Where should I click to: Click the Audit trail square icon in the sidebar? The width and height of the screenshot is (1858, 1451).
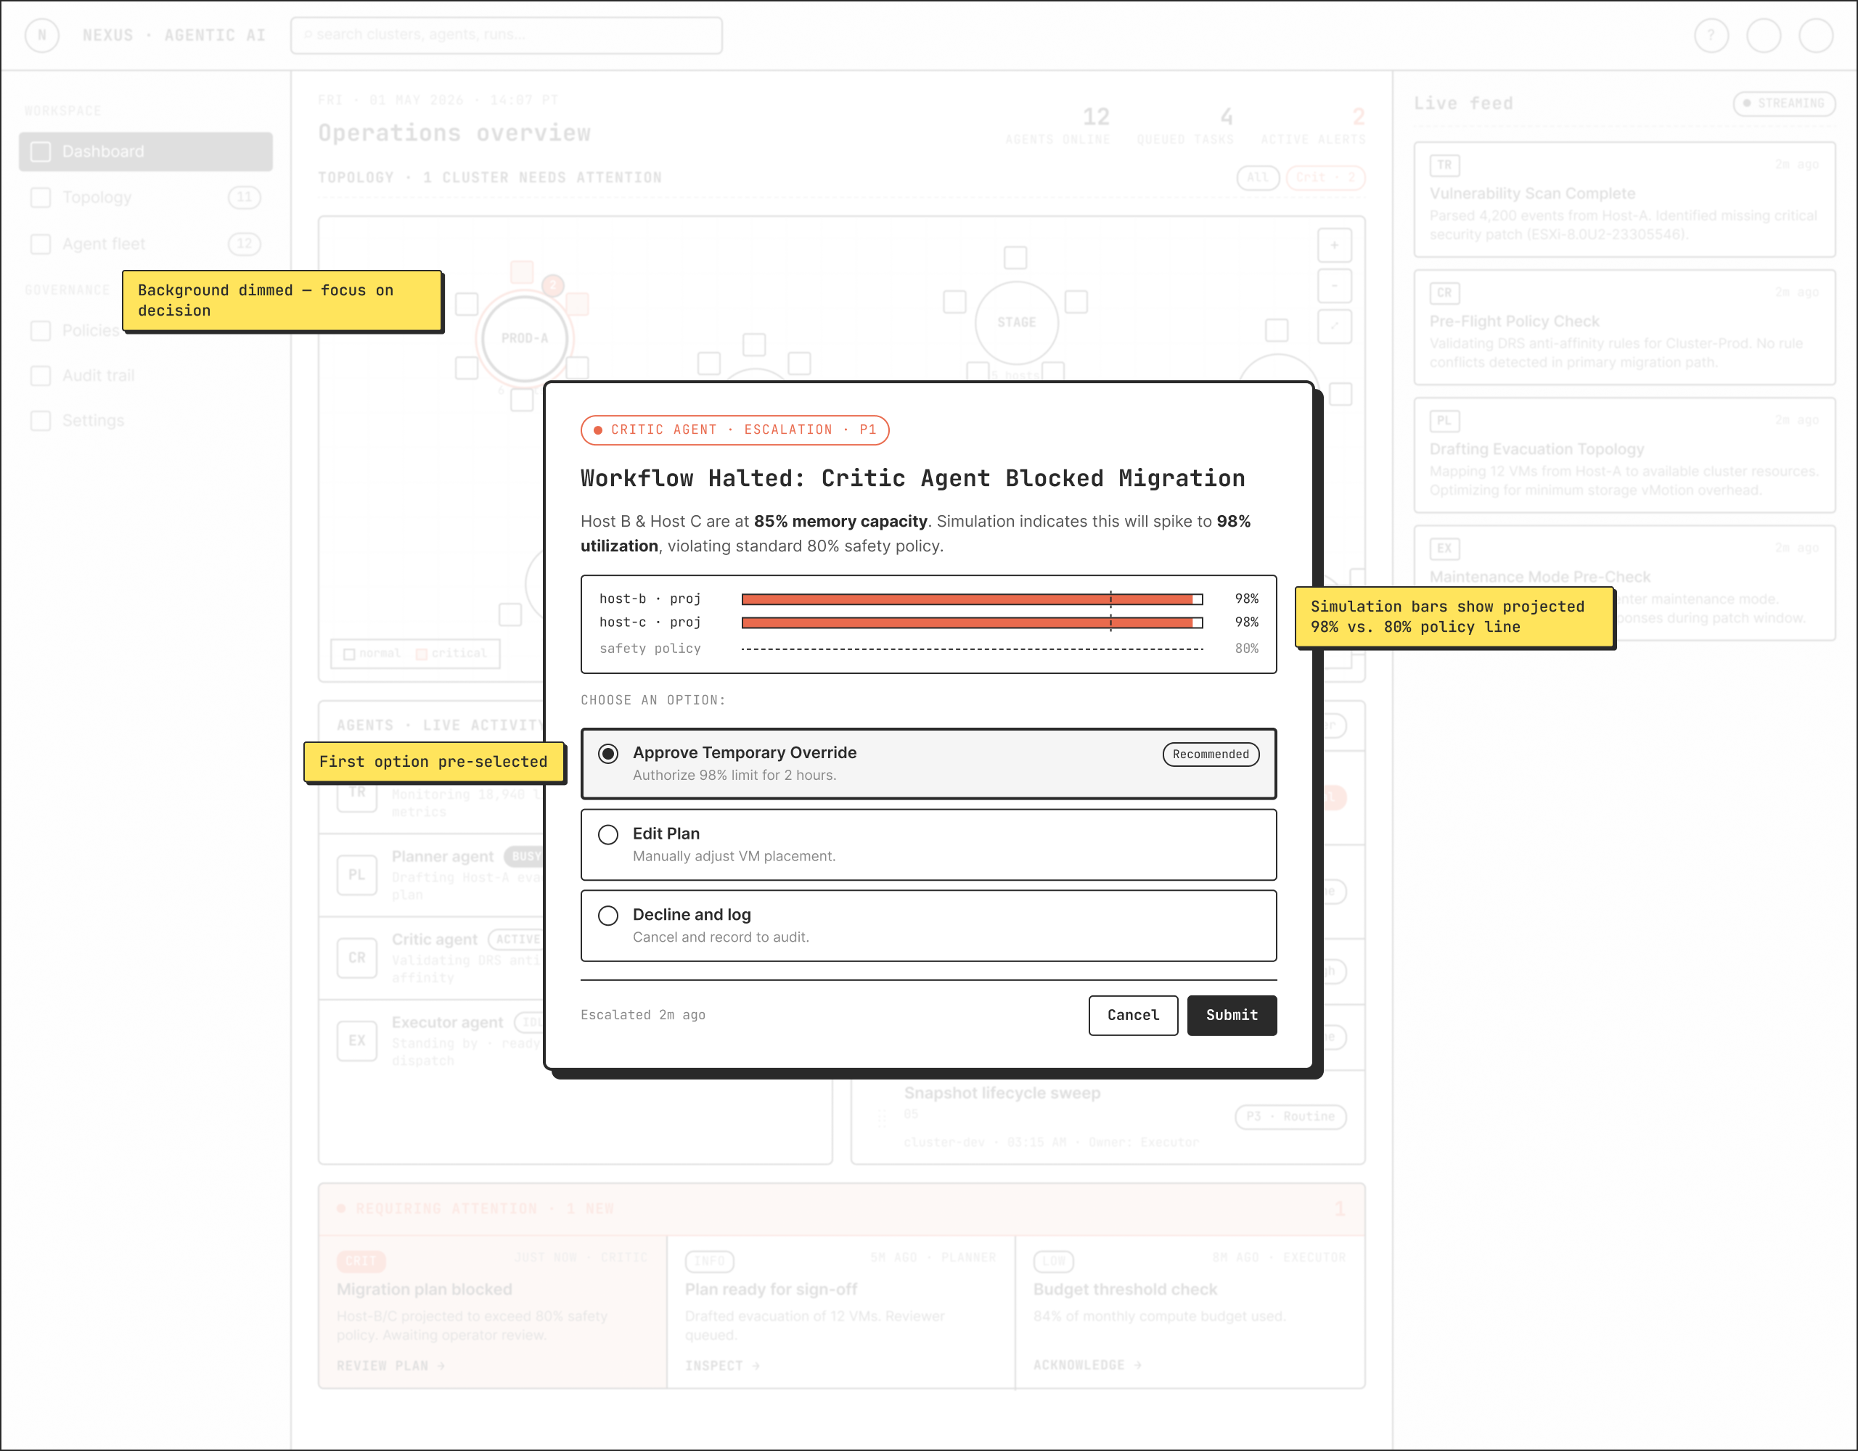(41, 375)
